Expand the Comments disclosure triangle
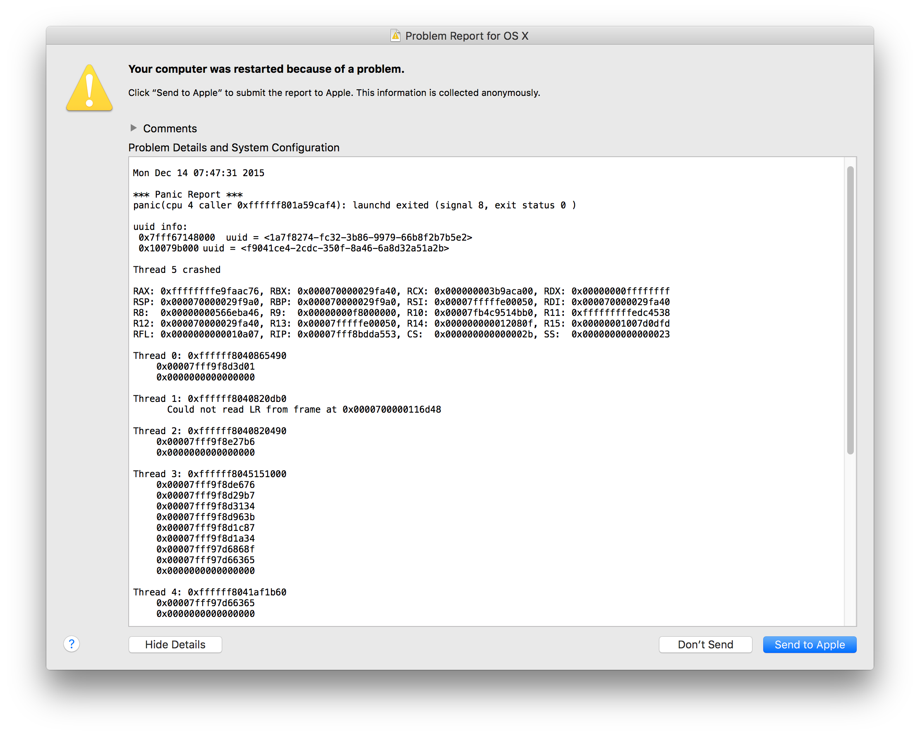 pyautogui.click(x=134, y=128)
